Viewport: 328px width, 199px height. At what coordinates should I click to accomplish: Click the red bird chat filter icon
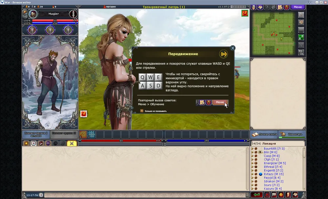(x=41, y=143)
